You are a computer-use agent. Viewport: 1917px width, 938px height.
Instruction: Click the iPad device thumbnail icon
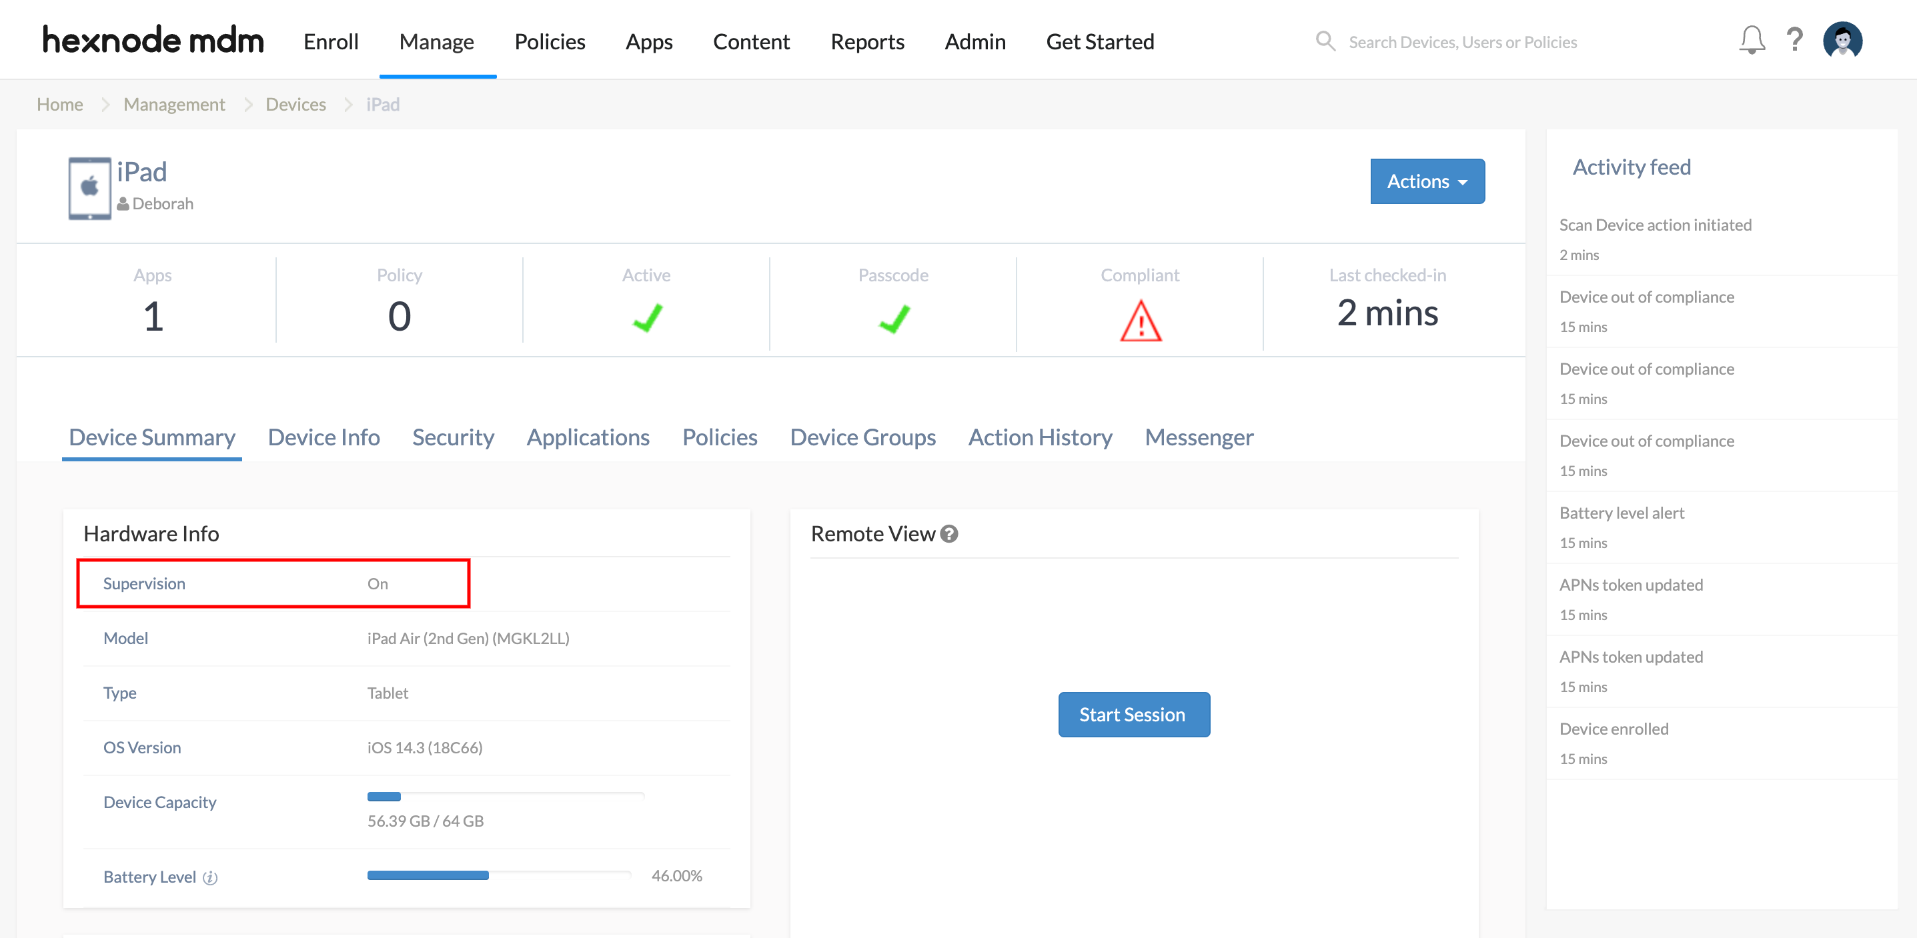point(89,188)
